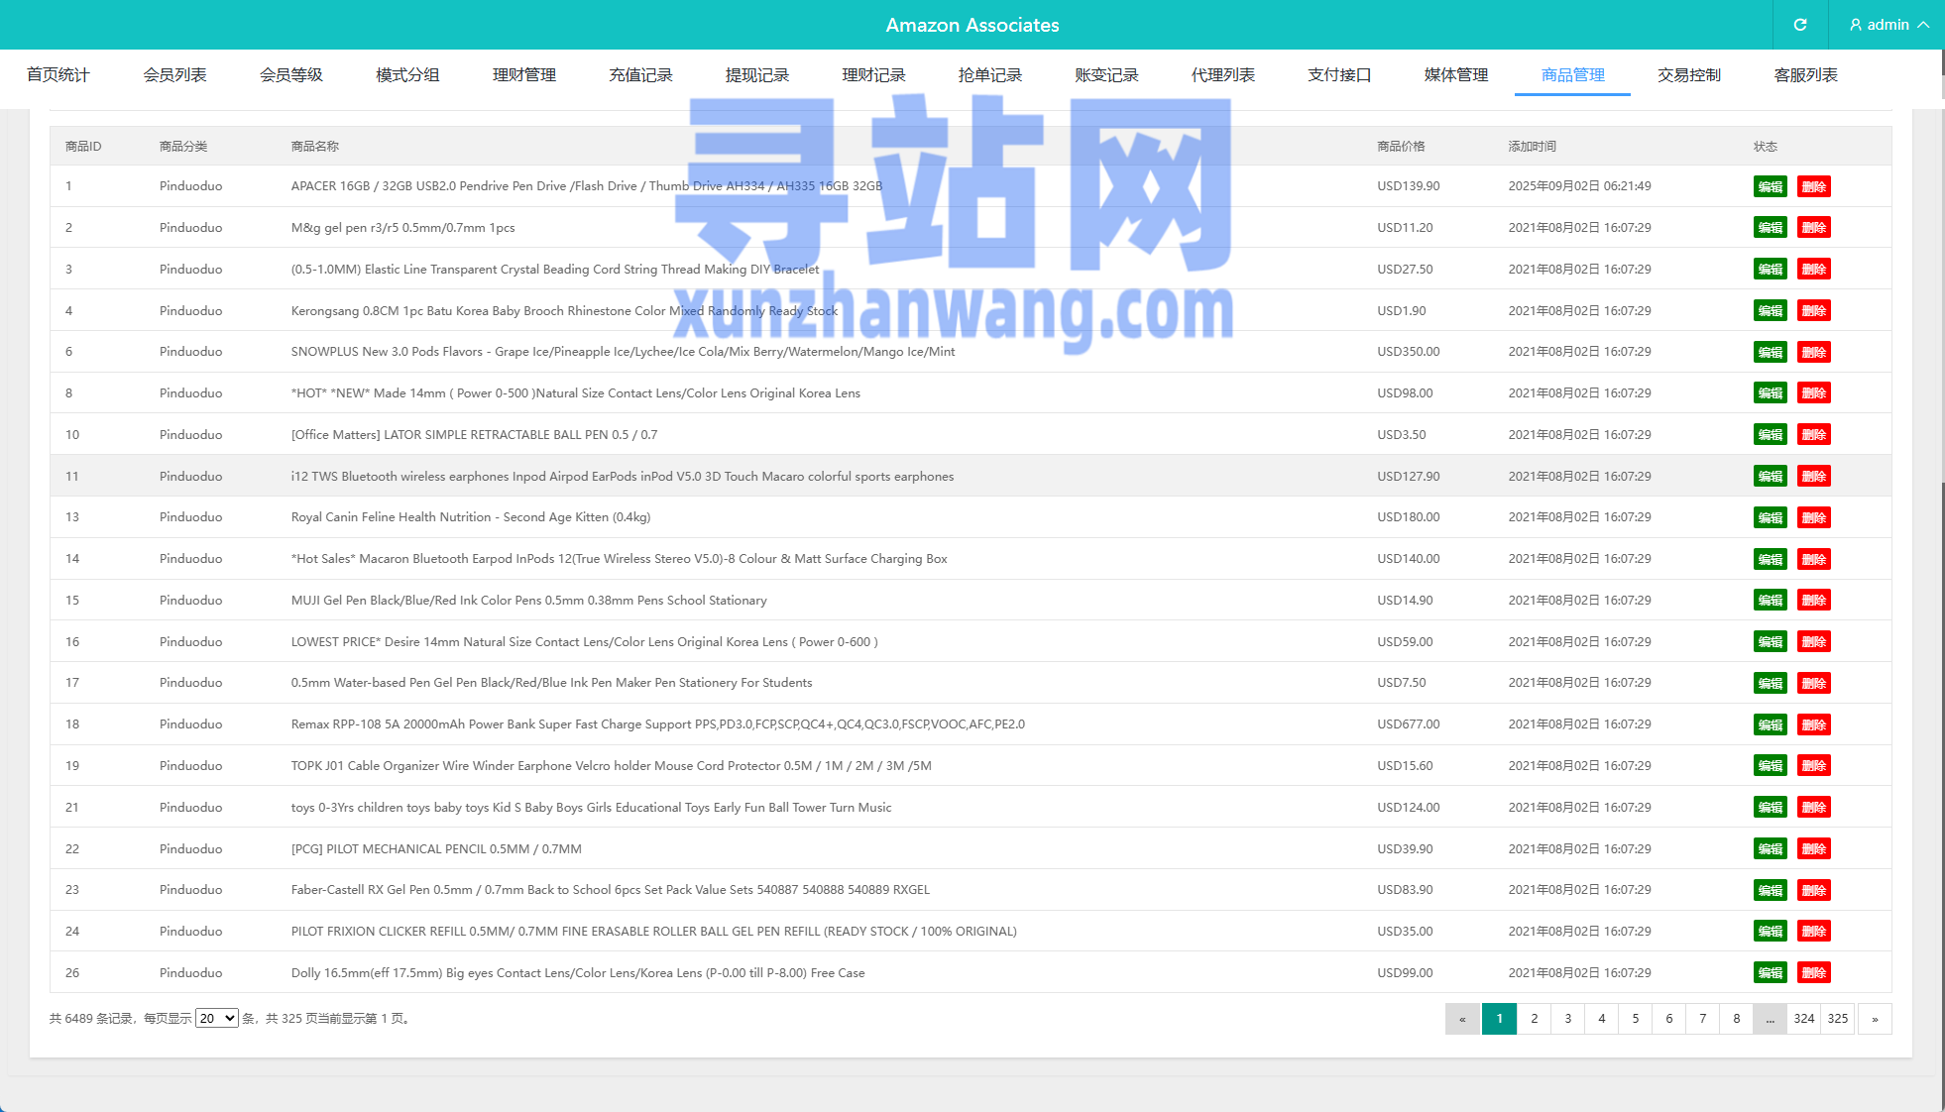The image size is (1945, 1112).
Task: Open 媒体管理 tab
Action: tap(1456, 75)
